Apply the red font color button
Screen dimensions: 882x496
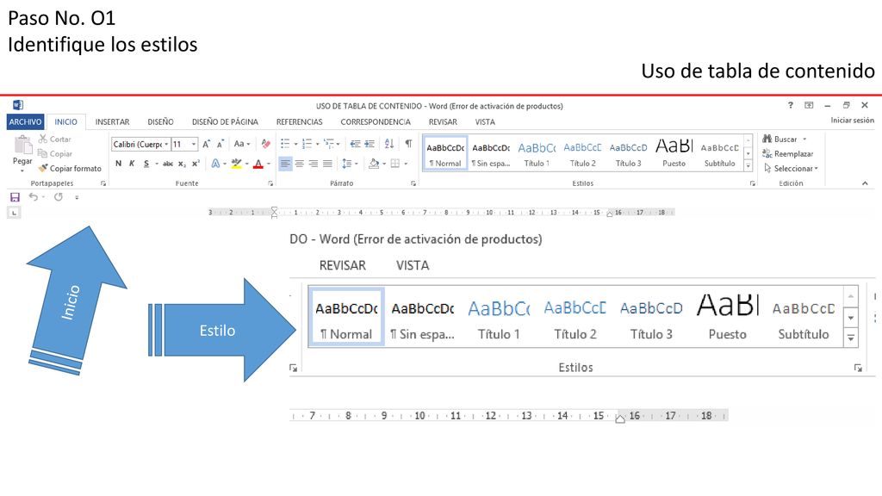point(258,164)
